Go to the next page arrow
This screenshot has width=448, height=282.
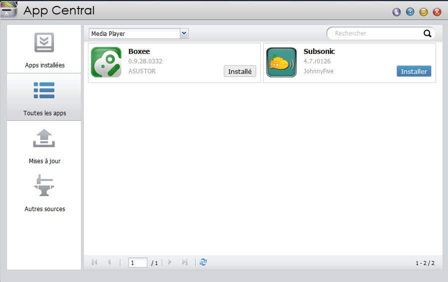tap(170, 262)
